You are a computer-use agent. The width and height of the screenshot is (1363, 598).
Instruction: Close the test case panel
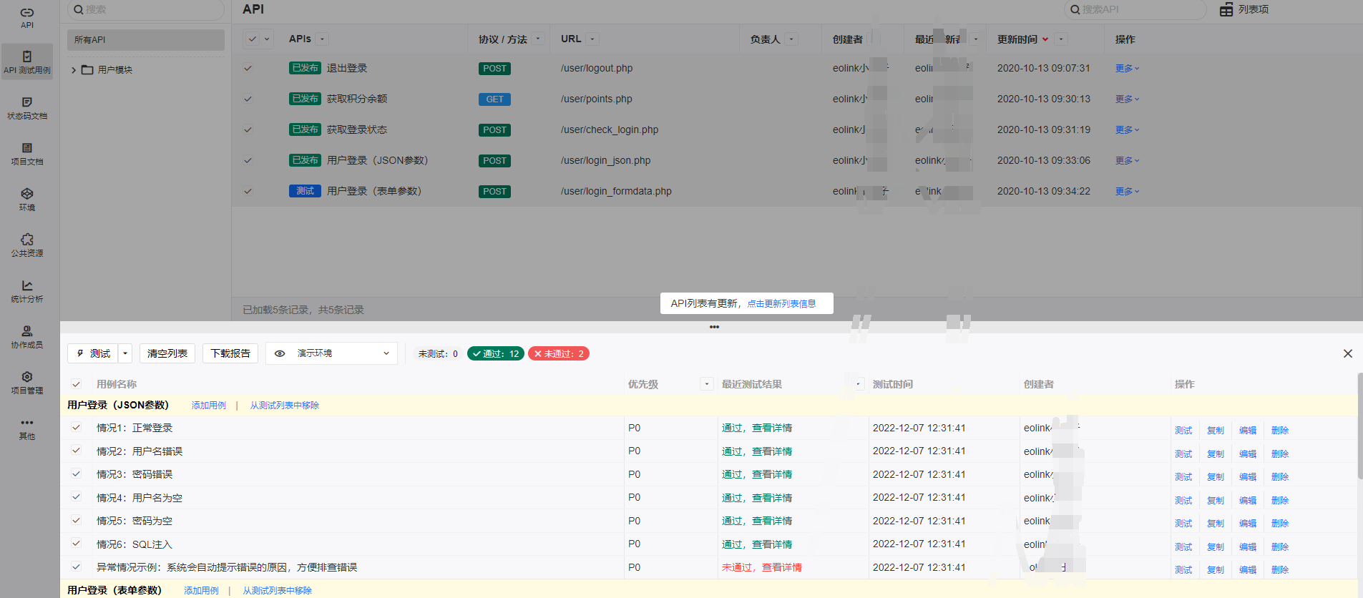[x=1348, y=353]
